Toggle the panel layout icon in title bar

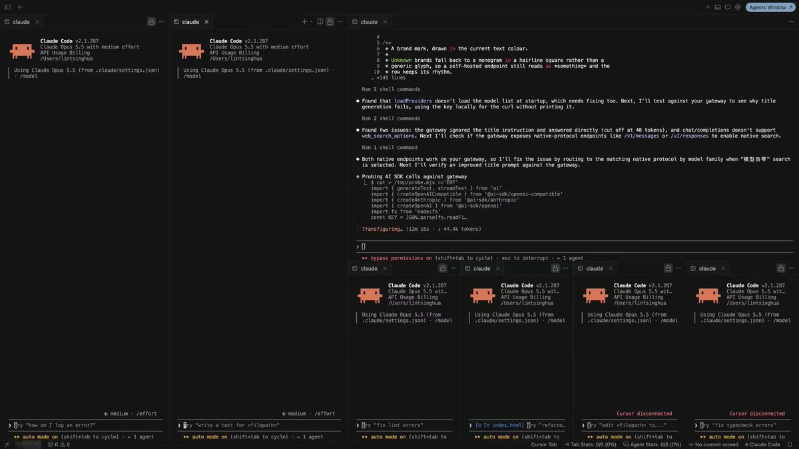[x=718, y=7]
